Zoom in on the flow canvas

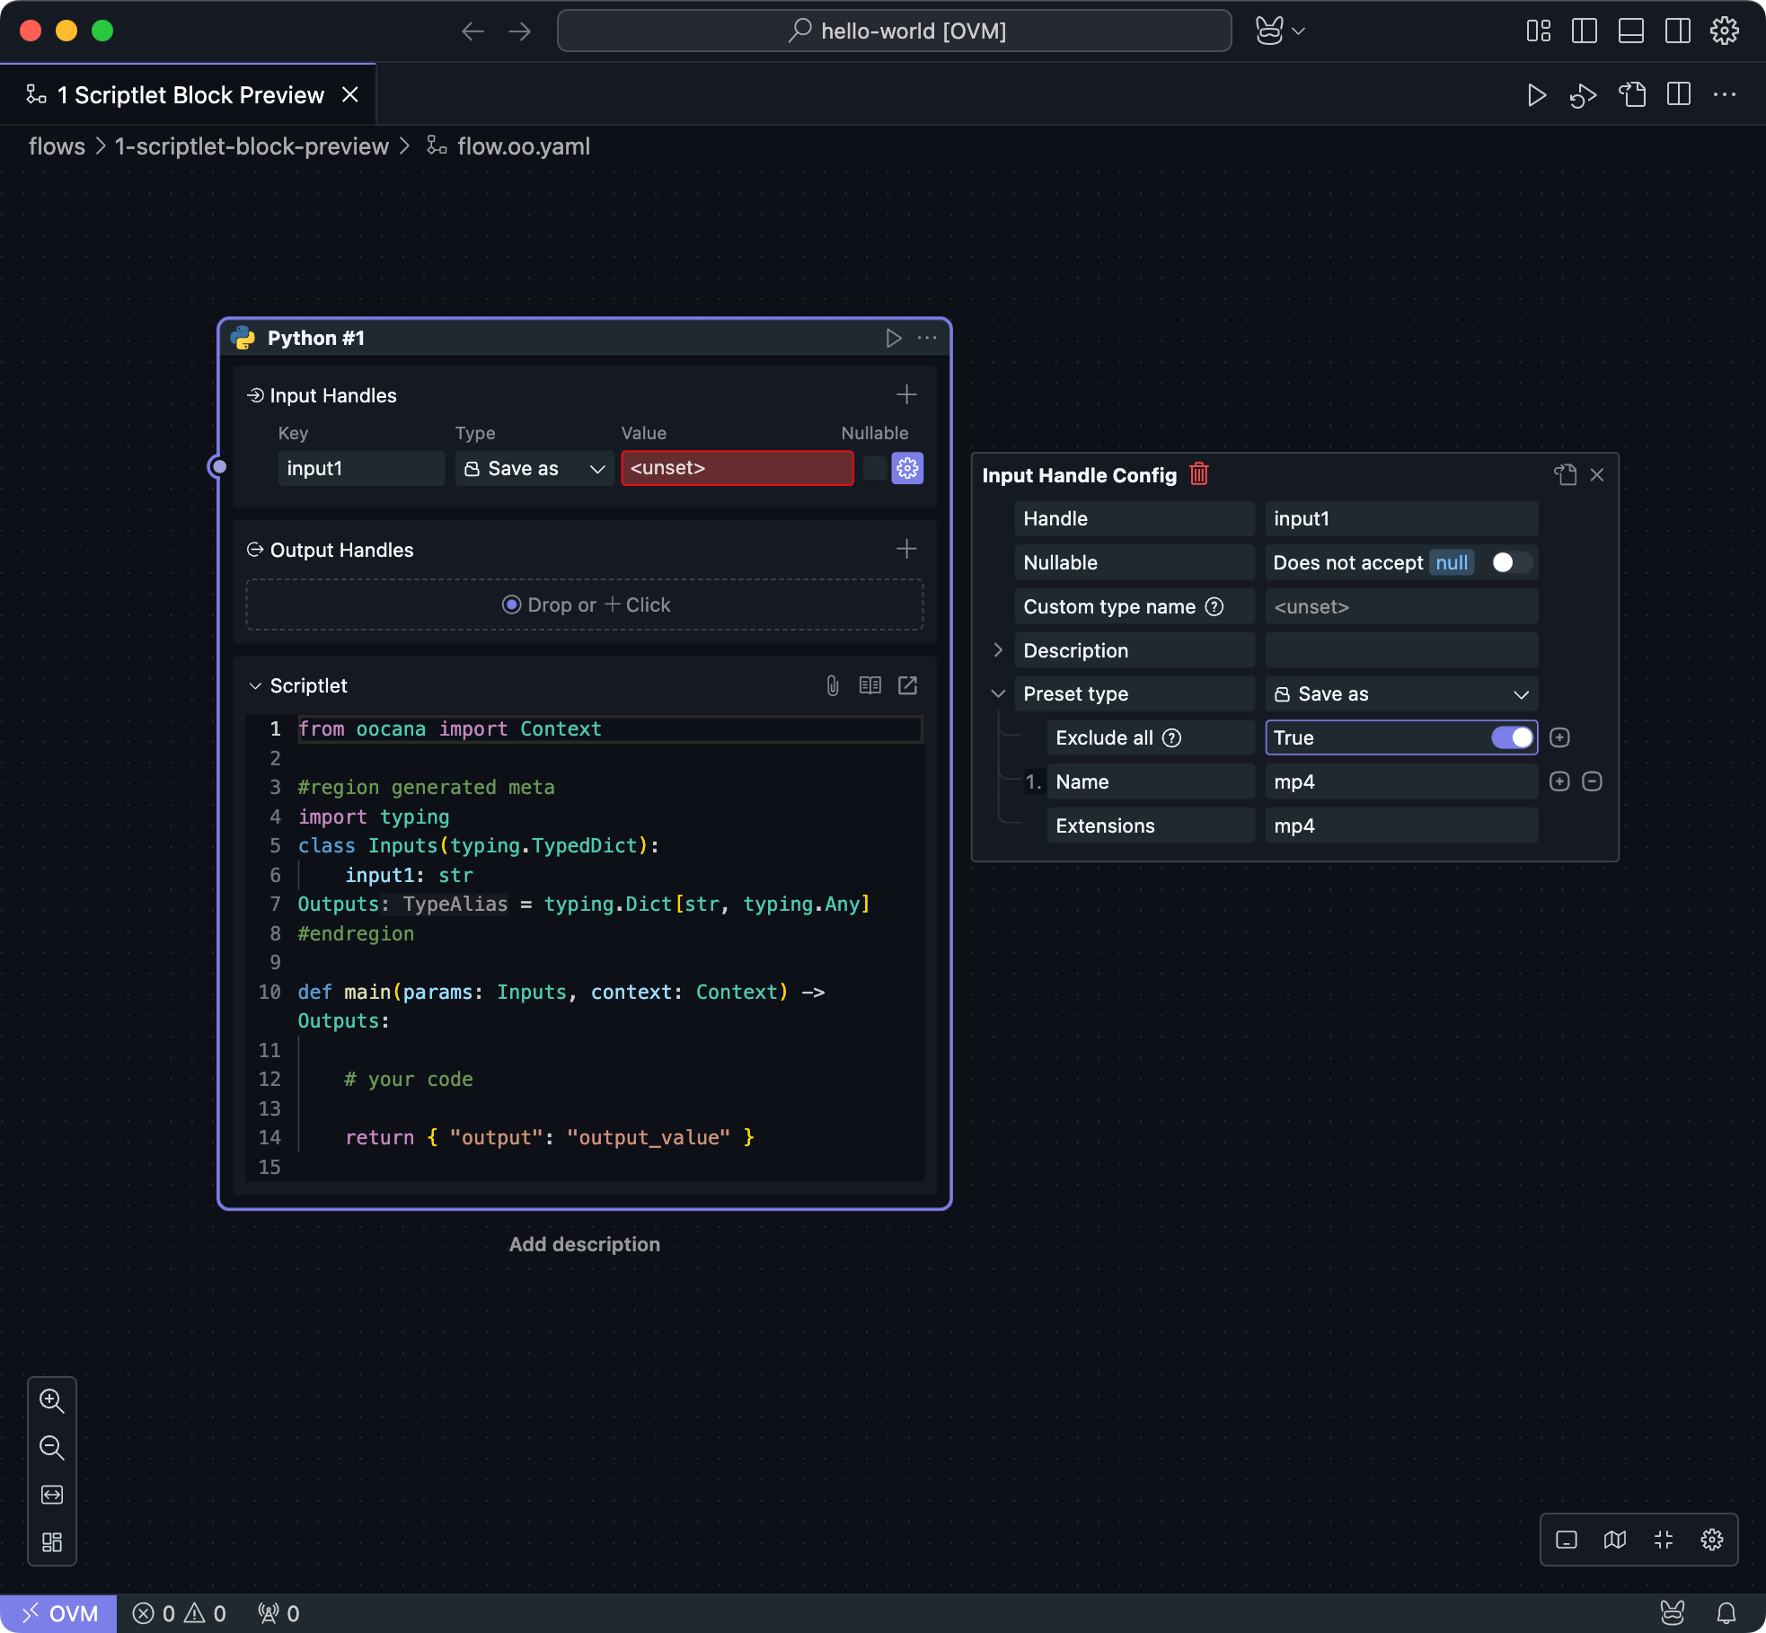click(52, 1400)
